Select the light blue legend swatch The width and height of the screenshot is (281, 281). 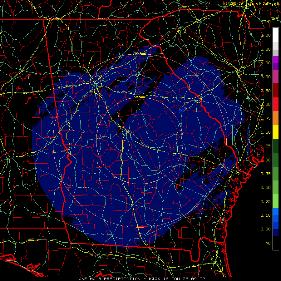pyautogui.click(x=276, y=212)
